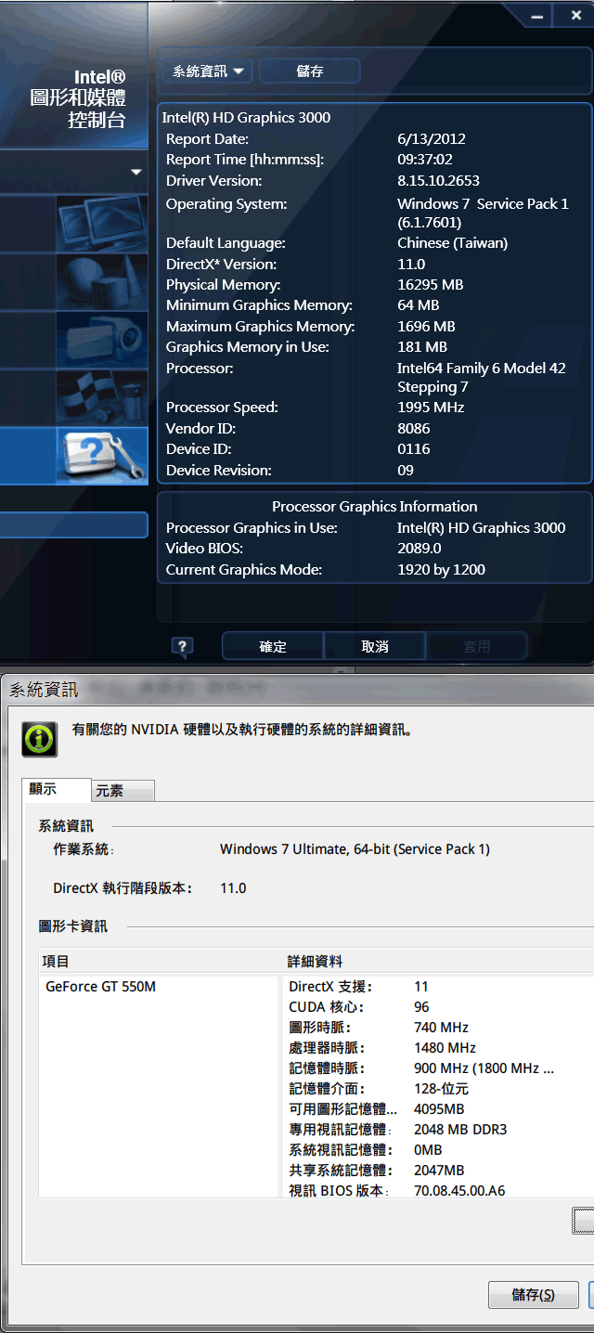Click Current Graphics Mode 1920 by 1200

coord(441,569)
